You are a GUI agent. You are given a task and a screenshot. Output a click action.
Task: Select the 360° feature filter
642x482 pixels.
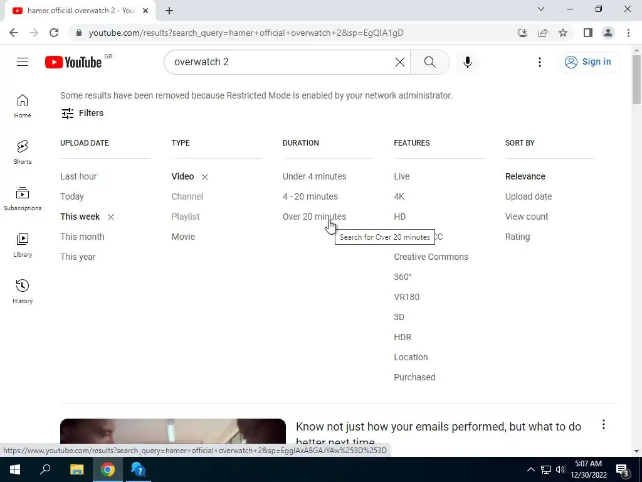coord(403,277)
